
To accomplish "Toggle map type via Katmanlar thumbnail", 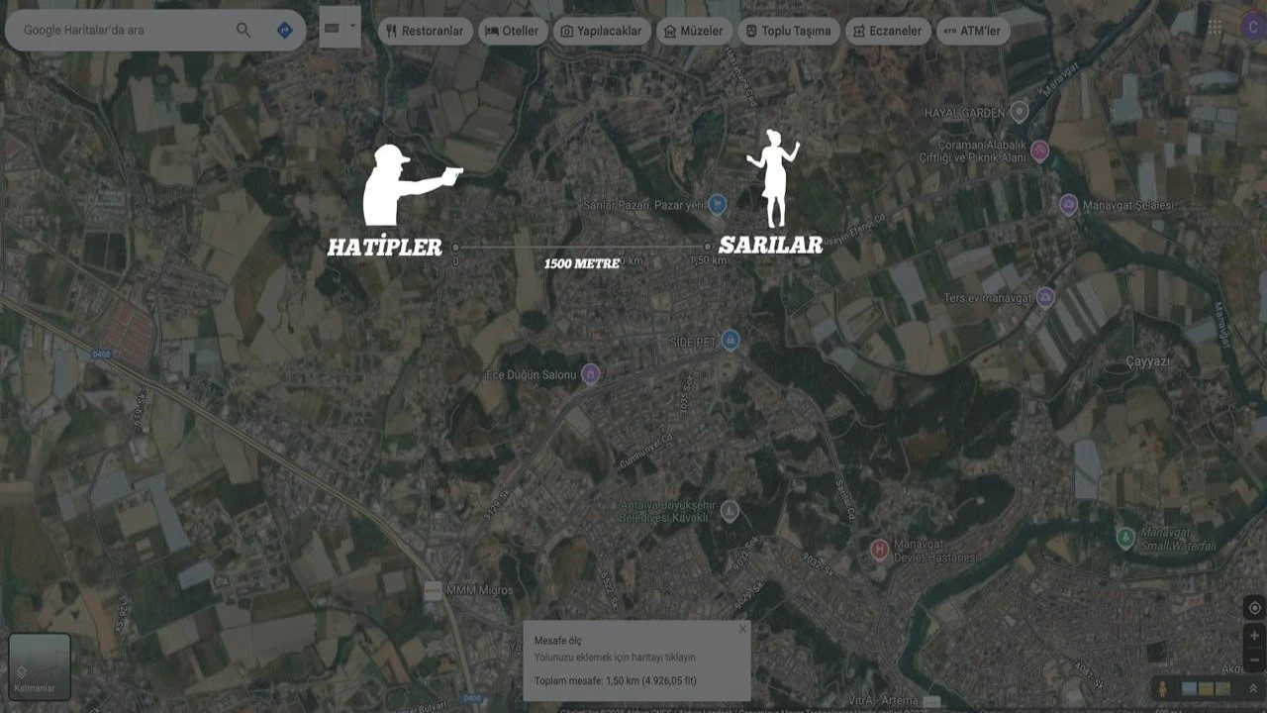I will pos(40,666).
